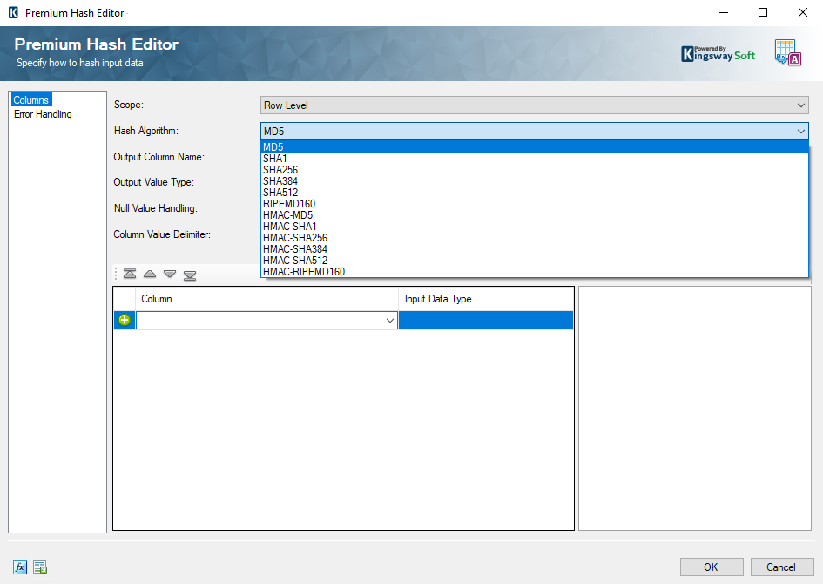Click the green add row icon
Viewport: 823px width, 584px height.
(125, 321)
